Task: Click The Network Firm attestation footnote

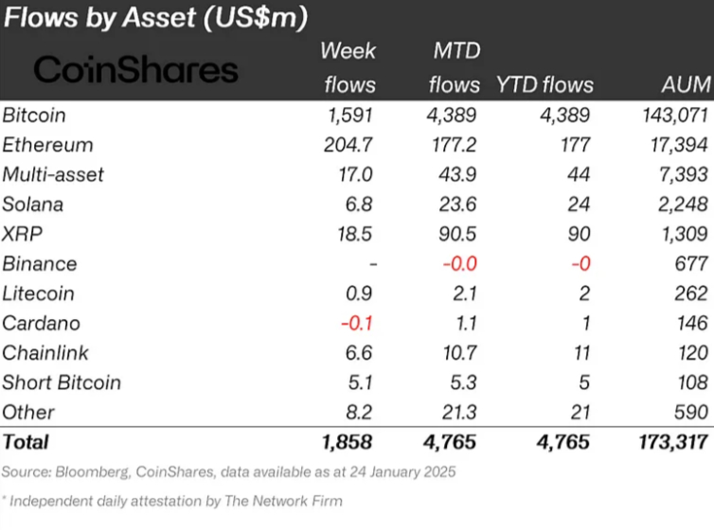Action: 173,501
